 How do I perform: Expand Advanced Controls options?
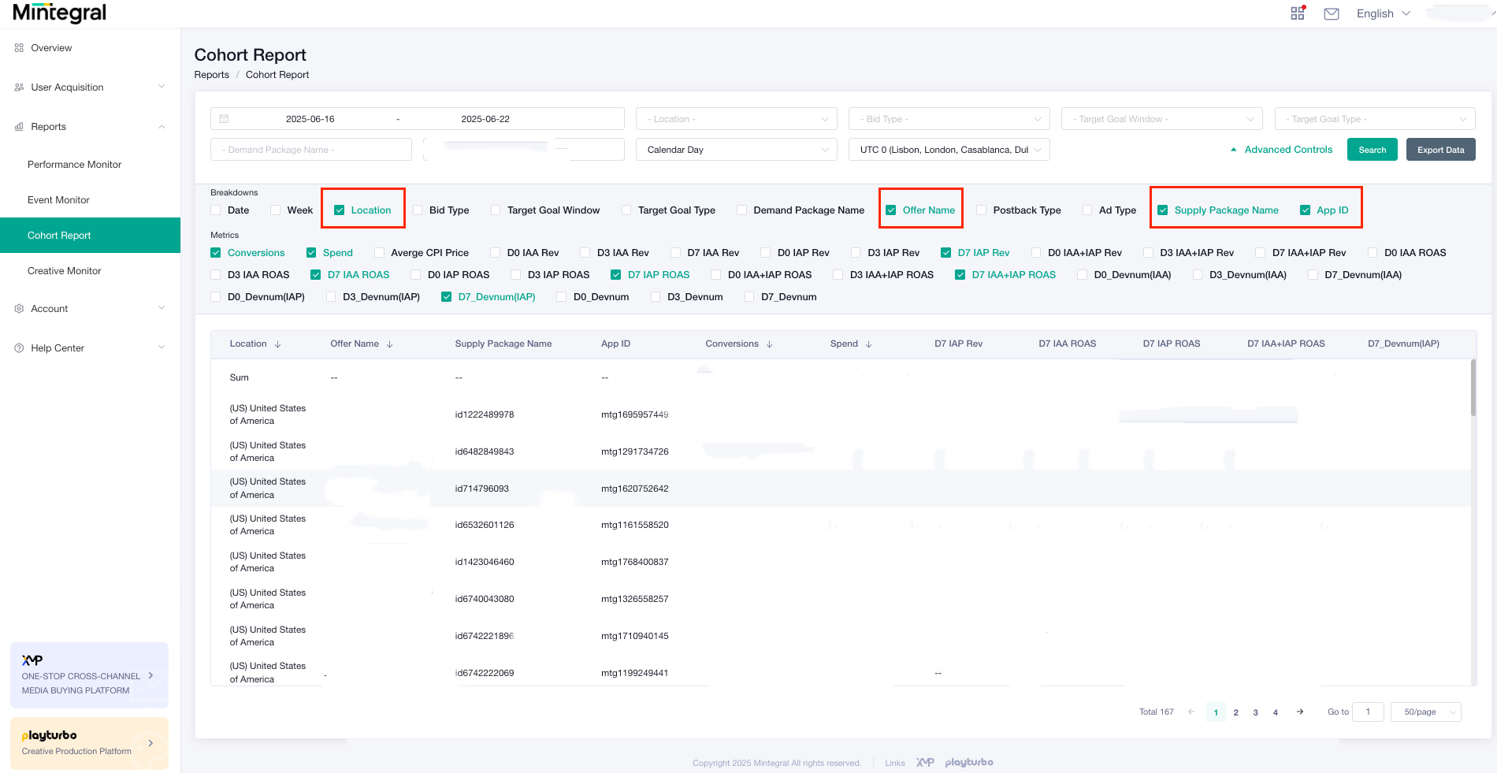point(1287,149)
